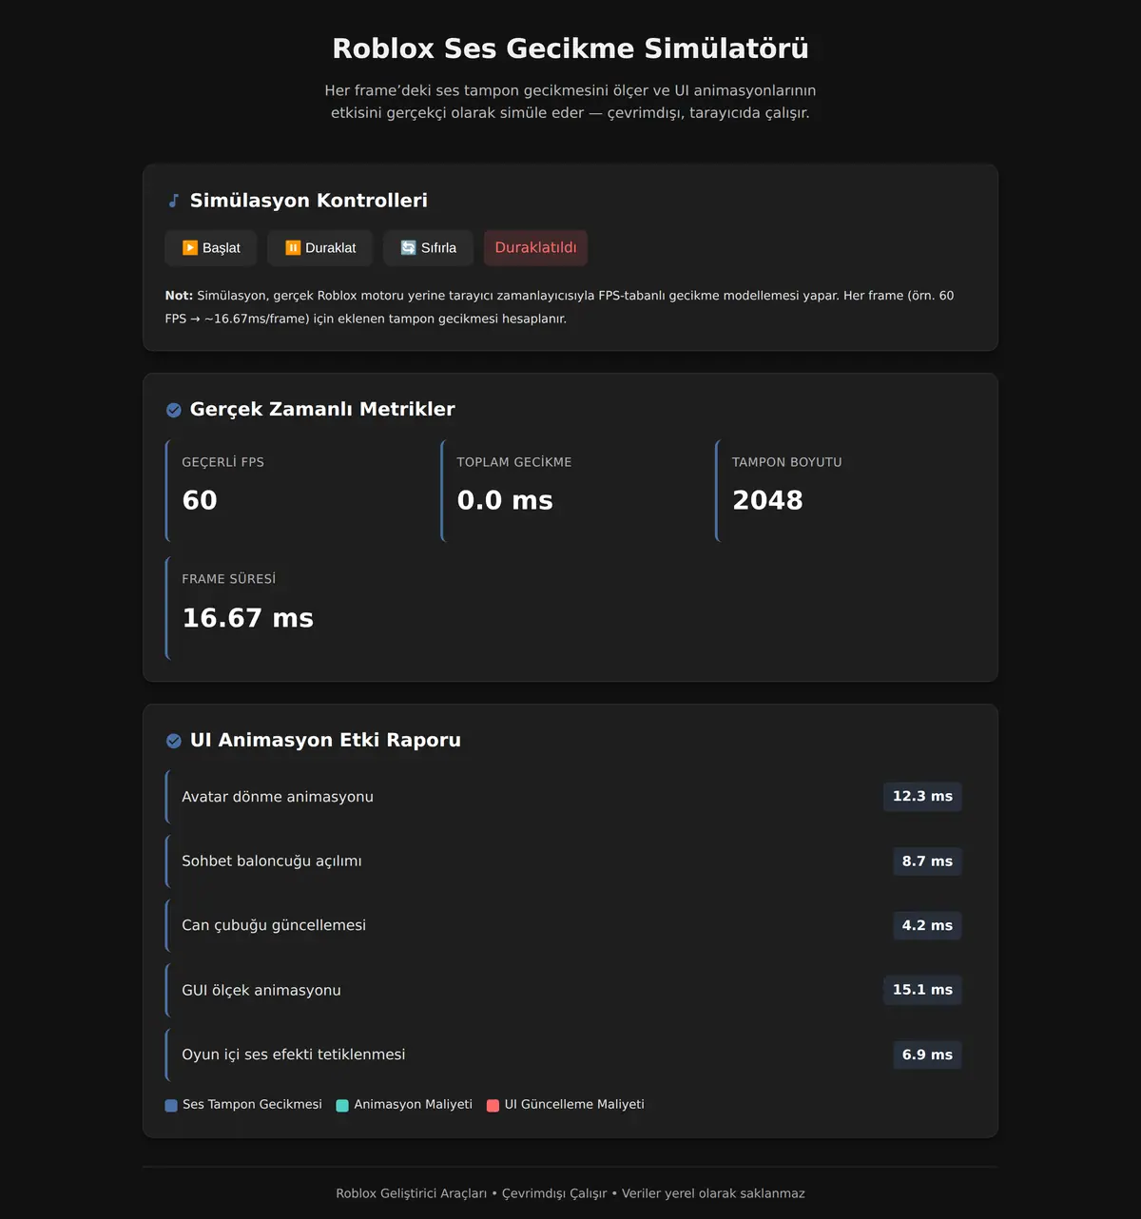Reset the simulation with Sıfırla

click(428, 248)
